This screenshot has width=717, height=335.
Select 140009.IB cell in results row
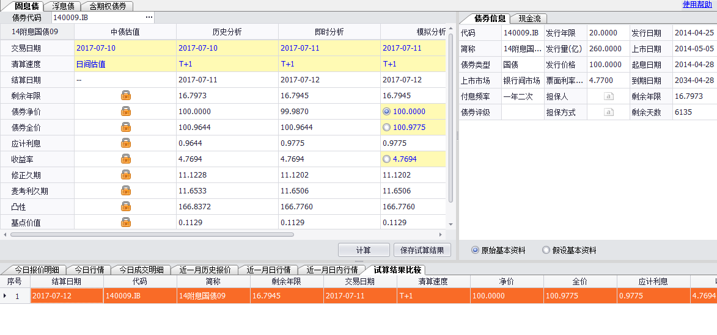tap(140, 296)
